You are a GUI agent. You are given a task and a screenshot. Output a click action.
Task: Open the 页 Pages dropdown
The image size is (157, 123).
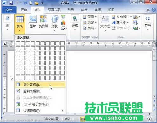coord(7,23)
